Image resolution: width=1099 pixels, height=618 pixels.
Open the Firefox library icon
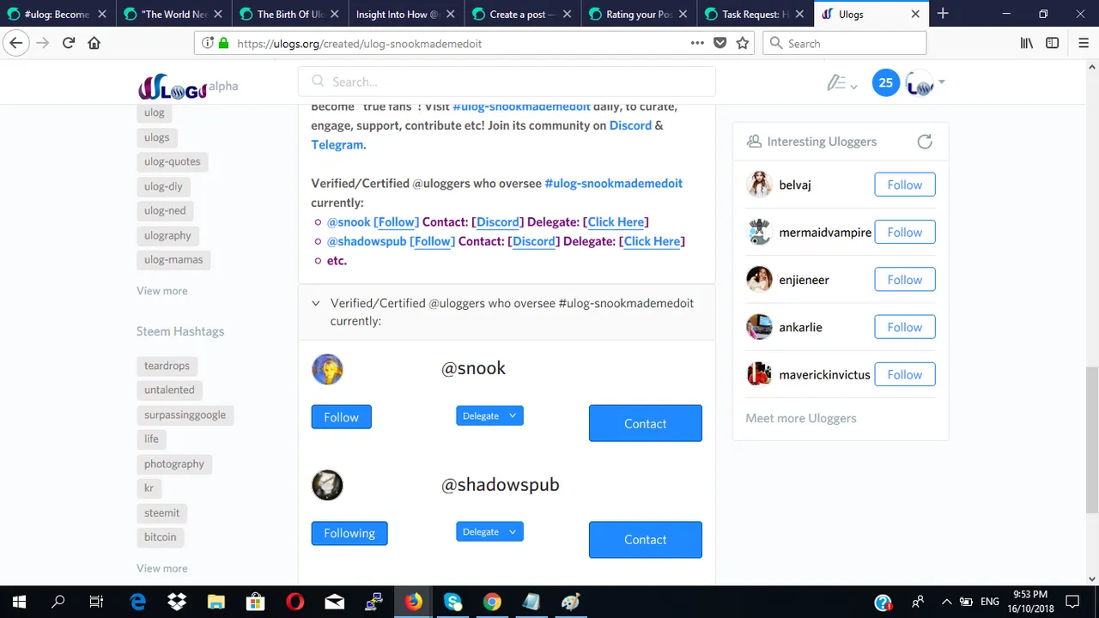pos(1027,43)
